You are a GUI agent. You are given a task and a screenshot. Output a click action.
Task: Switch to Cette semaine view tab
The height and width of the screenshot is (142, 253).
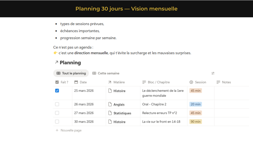tap(108, 73)
